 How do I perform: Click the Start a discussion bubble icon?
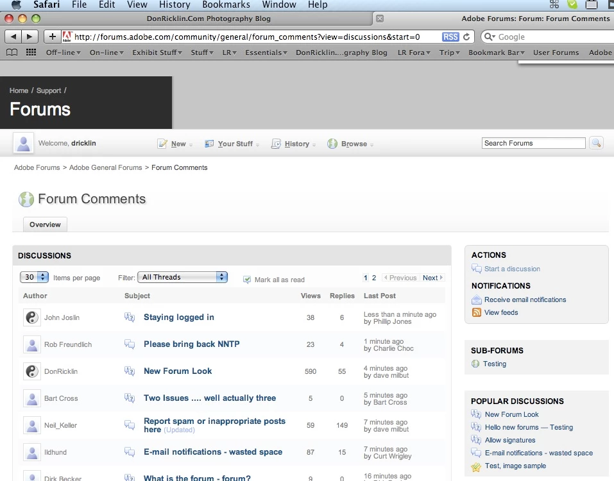coord(476,269)
